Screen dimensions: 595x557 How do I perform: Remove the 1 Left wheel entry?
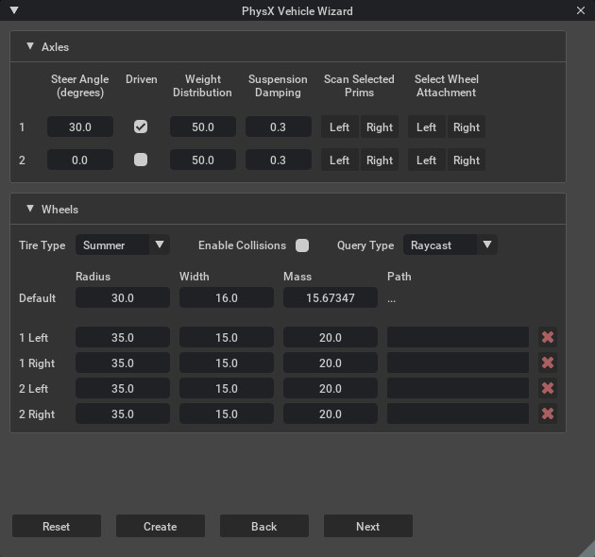tap(547, 337)
